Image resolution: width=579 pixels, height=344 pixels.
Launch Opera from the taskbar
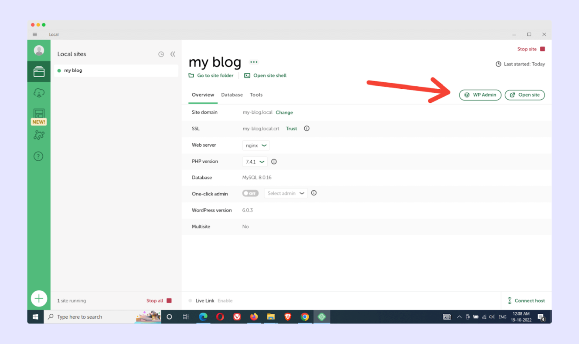[220, 317]
